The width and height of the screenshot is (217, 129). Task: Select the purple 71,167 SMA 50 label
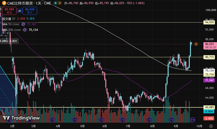coord(209,80)
